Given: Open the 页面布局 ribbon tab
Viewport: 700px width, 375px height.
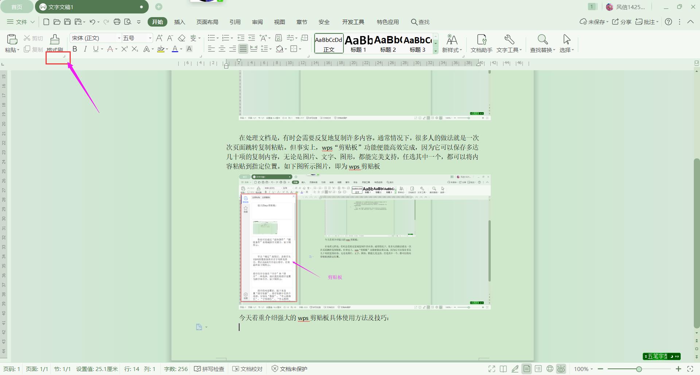Looking at the screenshot, I should (x=207, y=22).
